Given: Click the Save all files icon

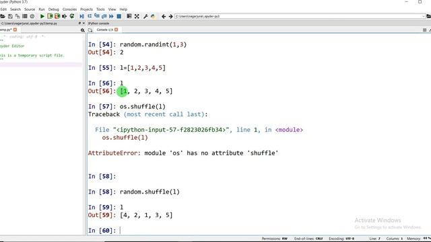Looking at the screenshot, I should pyautogui.click(x=18, y=16).
